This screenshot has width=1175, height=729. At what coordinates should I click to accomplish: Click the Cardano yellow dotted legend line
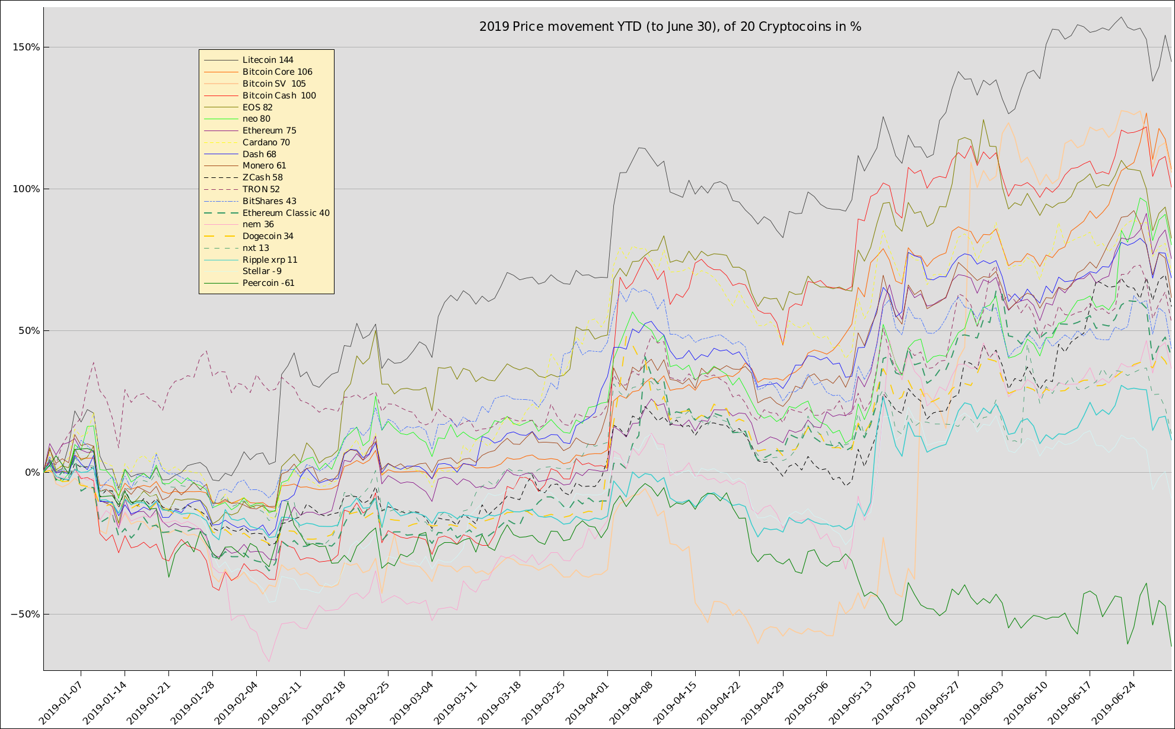point(221,142)
